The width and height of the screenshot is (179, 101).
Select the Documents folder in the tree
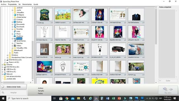[x=20, y=24]
